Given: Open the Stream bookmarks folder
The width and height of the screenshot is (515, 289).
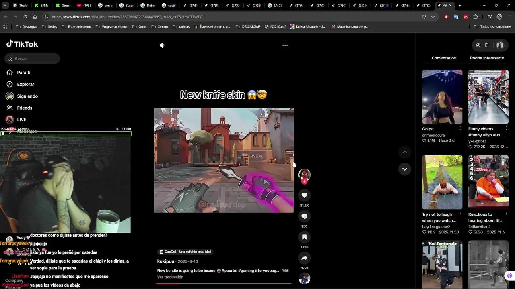Looking at the screenshot, I should (x=160, y=27).
